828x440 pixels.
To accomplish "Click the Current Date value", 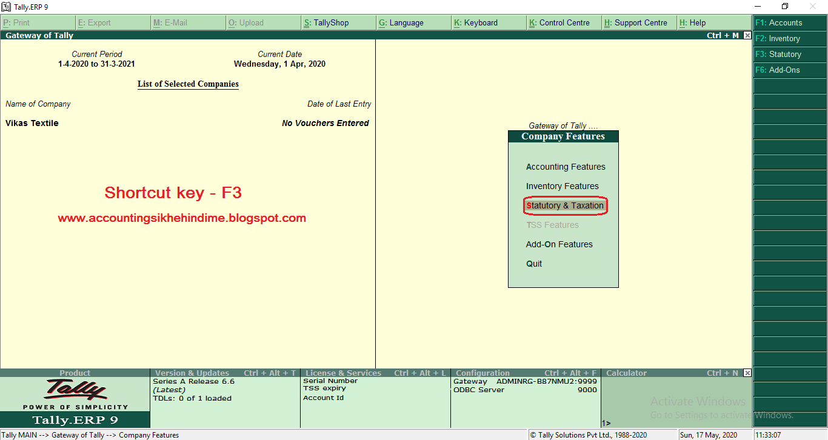I will [x=279, y=64].
